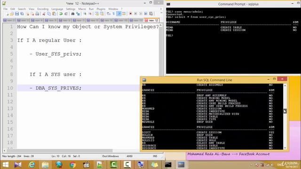Open the Settings menu

pos(71,9)
